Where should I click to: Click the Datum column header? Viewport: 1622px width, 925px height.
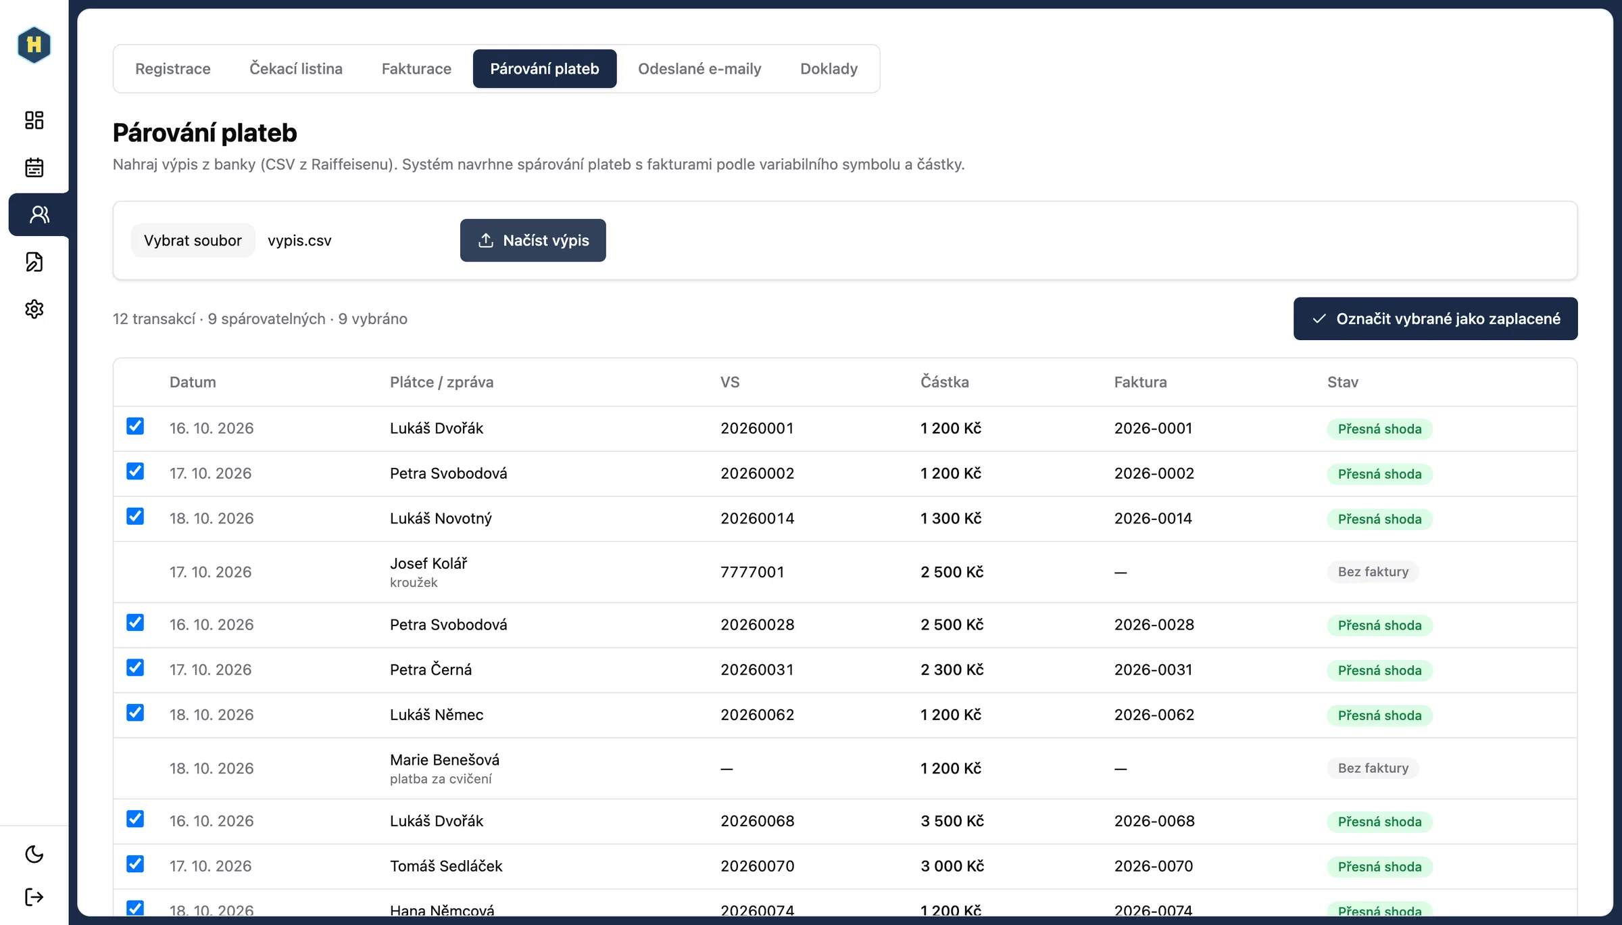pos(193,382)
